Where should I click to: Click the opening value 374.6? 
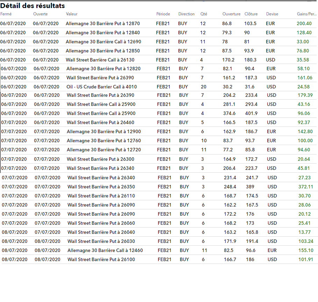coord(229,114)
